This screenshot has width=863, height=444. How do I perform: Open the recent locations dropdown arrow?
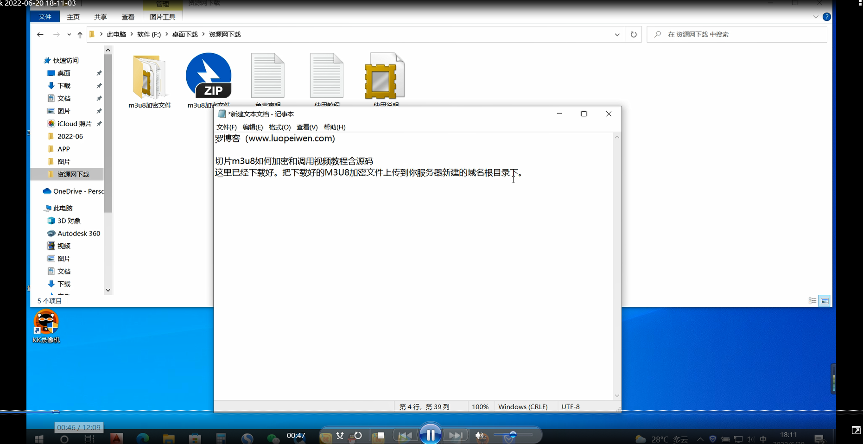pyautogui.click(x=69, y=35)
